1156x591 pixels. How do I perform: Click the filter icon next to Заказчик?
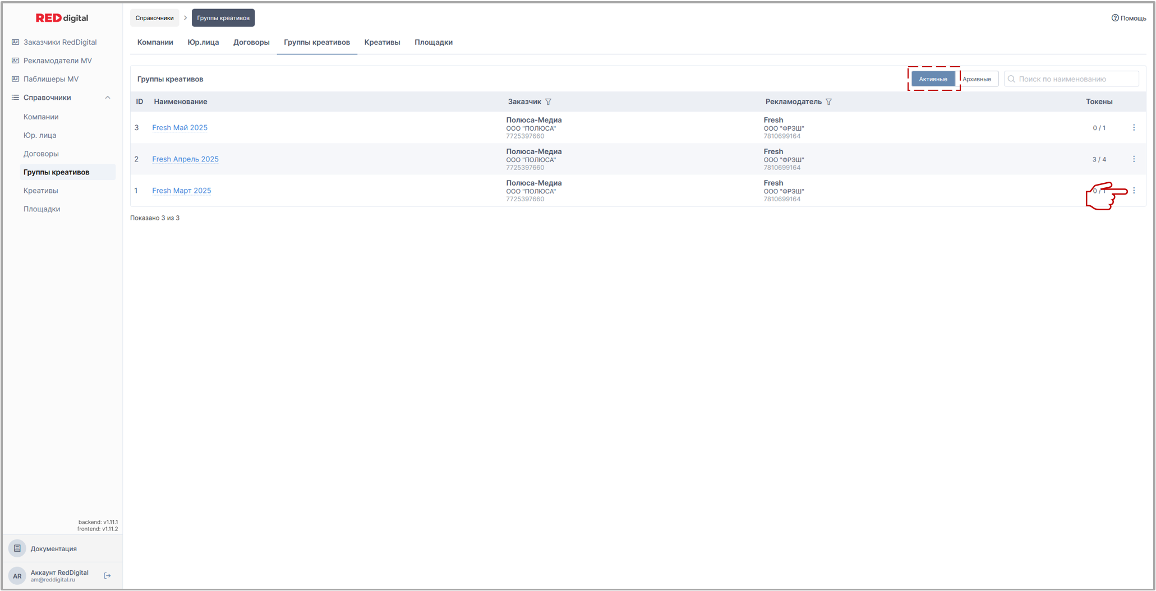pyautogui.click(x=548, y=102)
